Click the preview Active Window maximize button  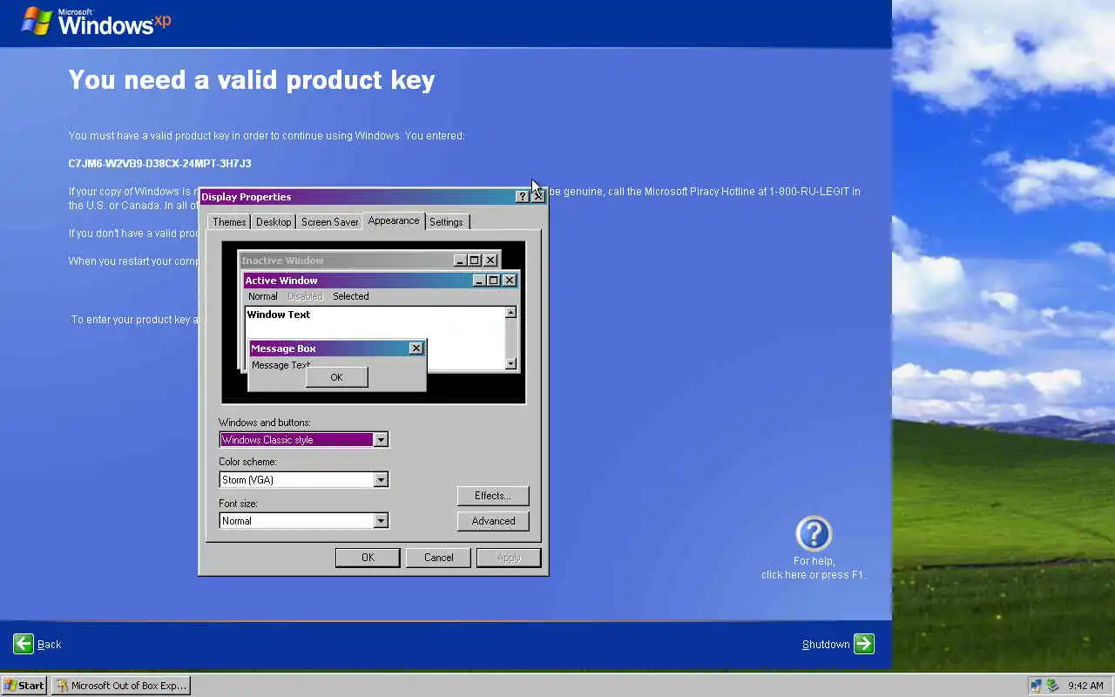(x=493, y=281)
